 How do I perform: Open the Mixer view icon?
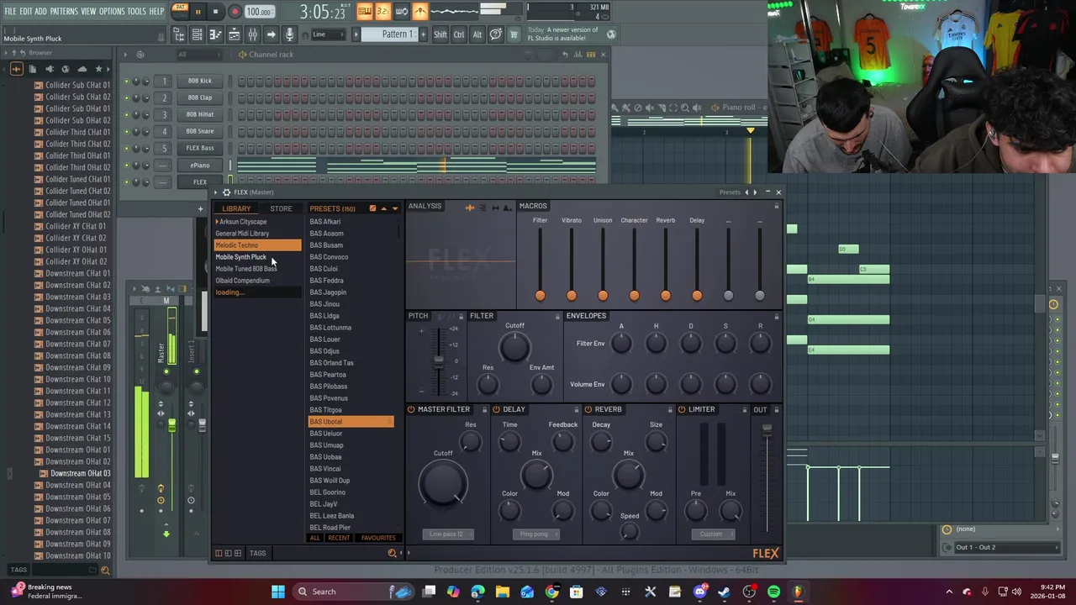[252, 34]
